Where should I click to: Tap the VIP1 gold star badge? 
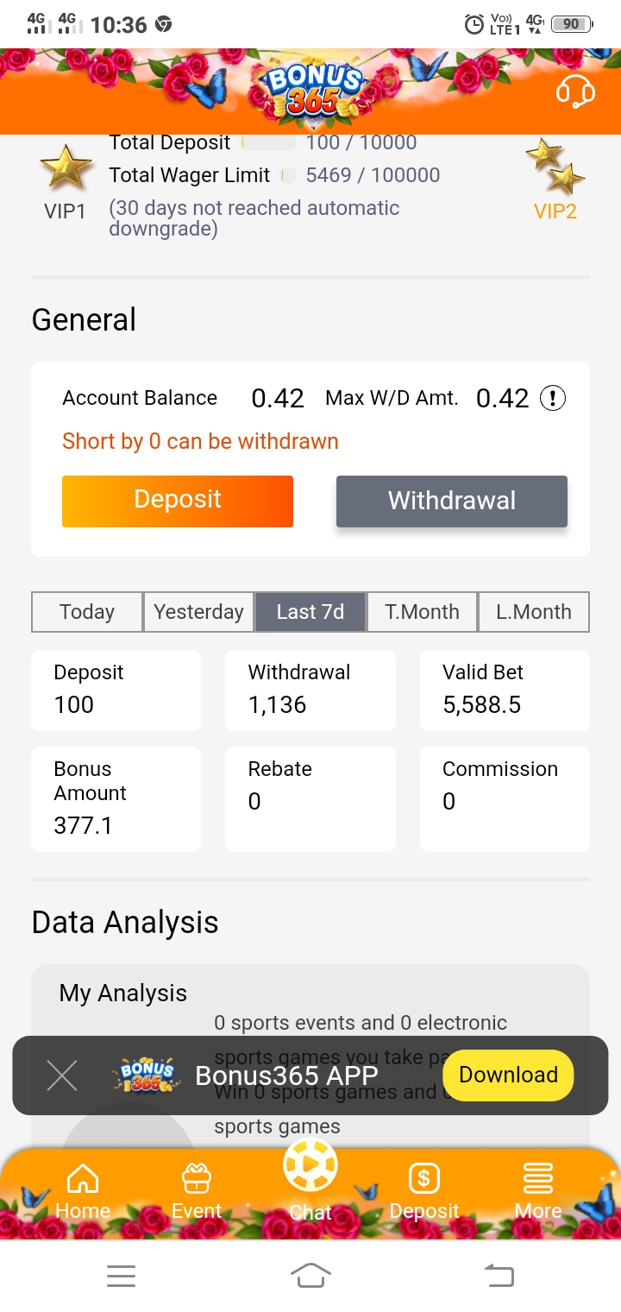click(x=66, y=169)
